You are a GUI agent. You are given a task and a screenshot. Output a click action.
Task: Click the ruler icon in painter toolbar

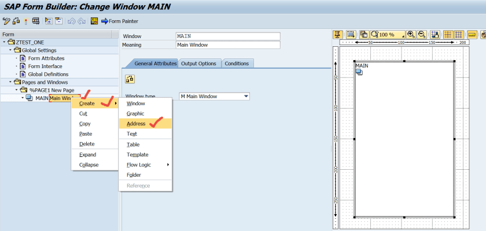click(x=472, y=35)
